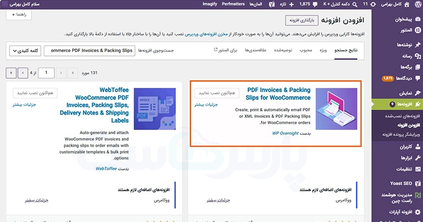The width and height of the screenshot is (423, 222).
Task: Click the 131 مورد results count text
Action: [x=89, y=73]
